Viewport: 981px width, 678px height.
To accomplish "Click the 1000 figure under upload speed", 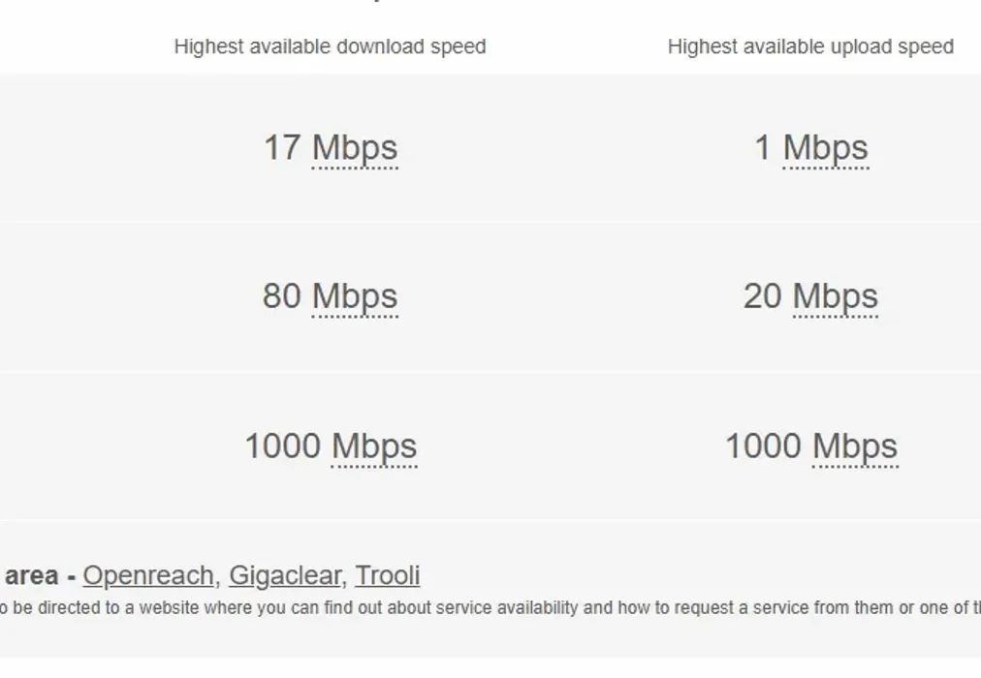I will [x=763, y=447].
